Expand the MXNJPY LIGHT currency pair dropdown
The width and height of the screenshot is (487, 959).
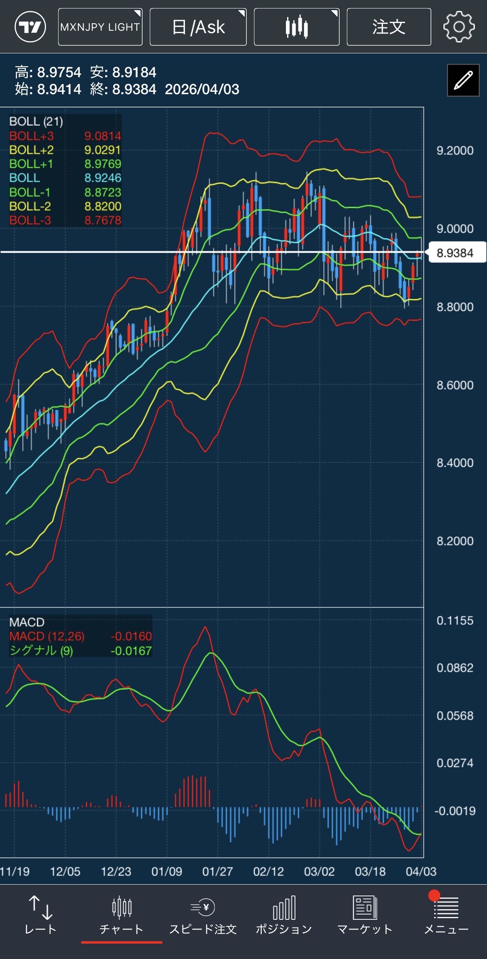(x=100, y=27)
